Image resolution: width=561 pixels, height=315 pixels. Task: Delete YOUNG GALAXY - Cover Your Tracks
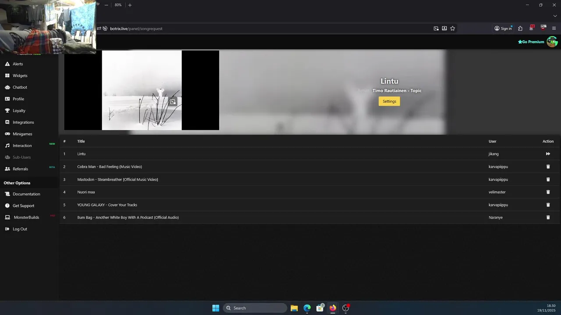(548, 205)
